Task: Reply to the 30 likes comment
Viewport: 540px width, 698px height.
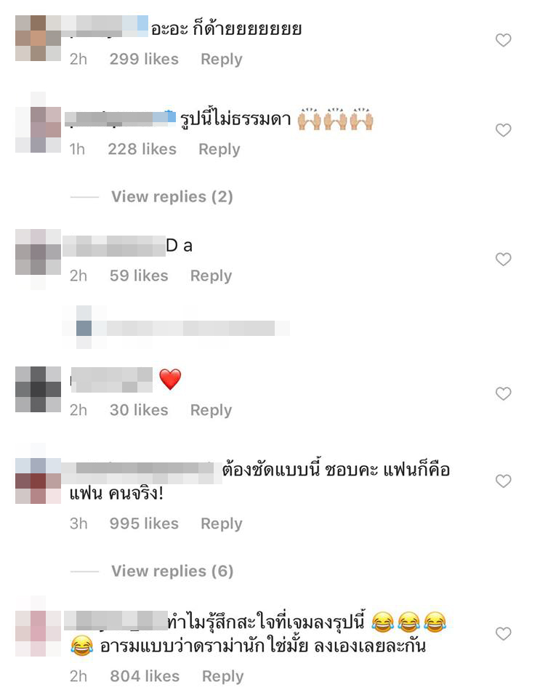Action: tap(211, 410)
